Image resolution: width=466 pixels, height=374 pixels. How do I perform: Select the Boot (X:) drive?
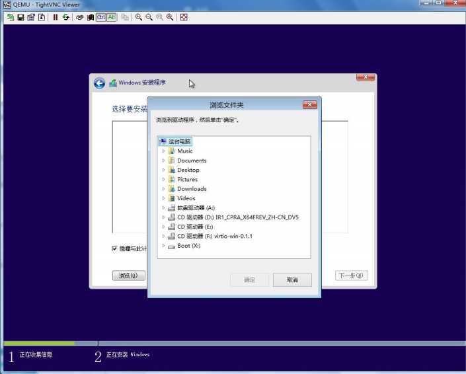189,246
